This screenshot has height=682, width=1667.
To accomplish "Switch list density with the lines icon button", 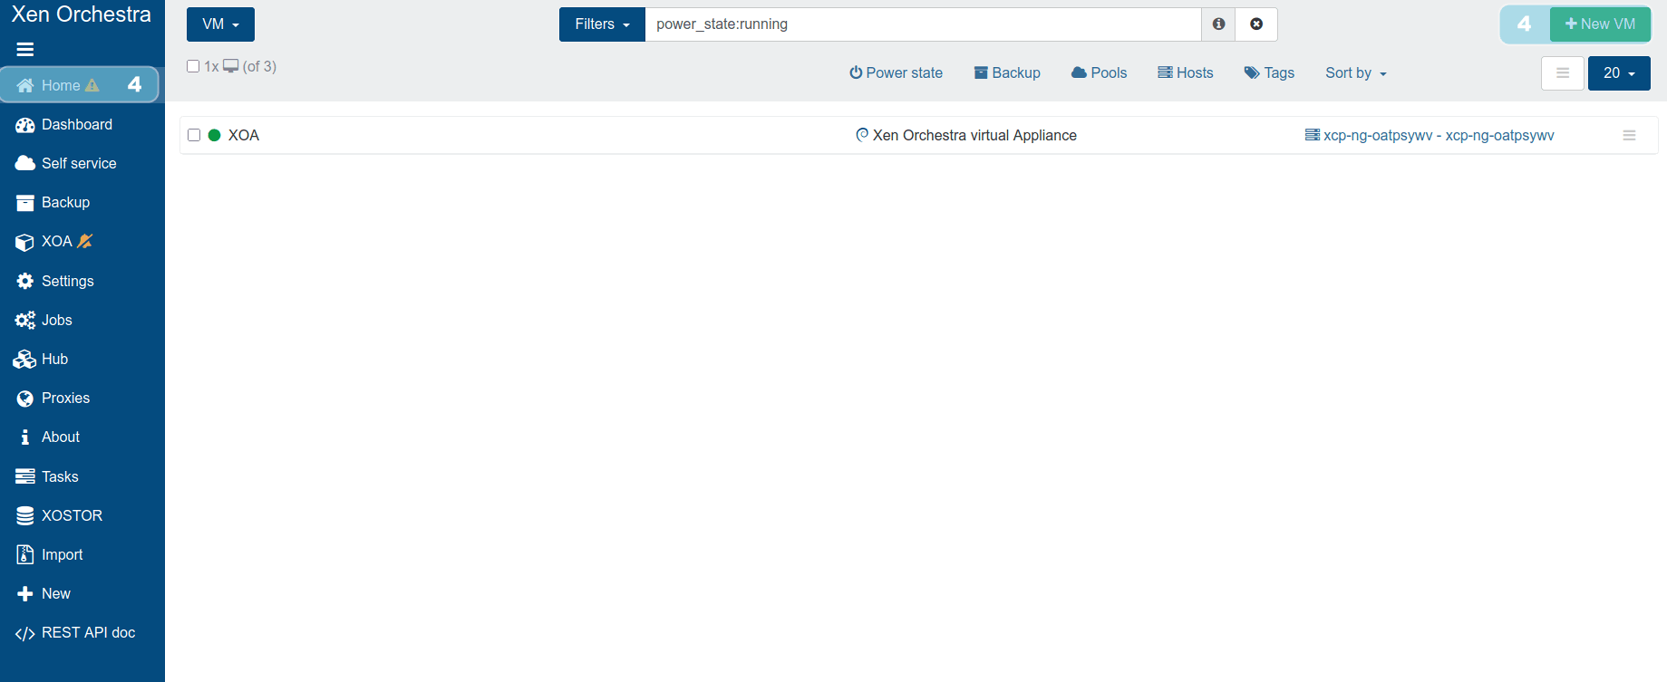I will pos(1563,73).
